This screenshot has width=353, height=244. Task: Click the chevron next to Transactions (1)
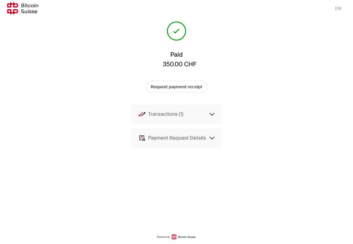click(x=212, y=114)
